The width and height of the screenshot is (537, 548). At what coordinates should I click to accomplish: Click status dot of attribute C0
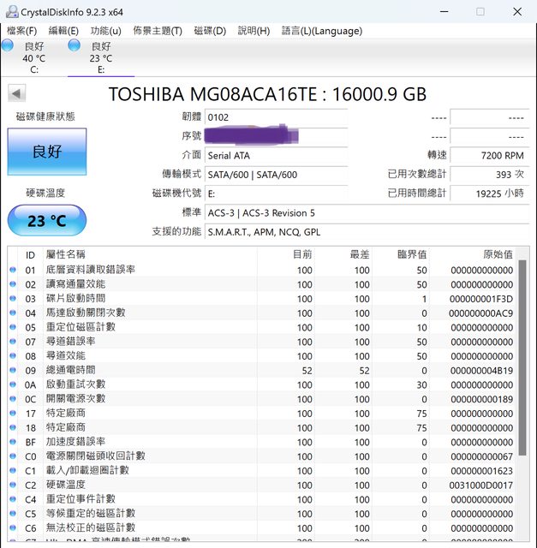click(x=13, y=456)
